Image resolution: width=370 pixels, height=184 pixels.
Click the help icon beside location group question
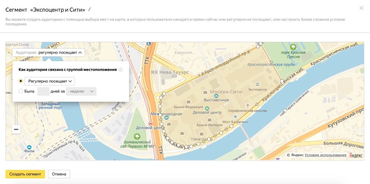[x=121, y=70]
